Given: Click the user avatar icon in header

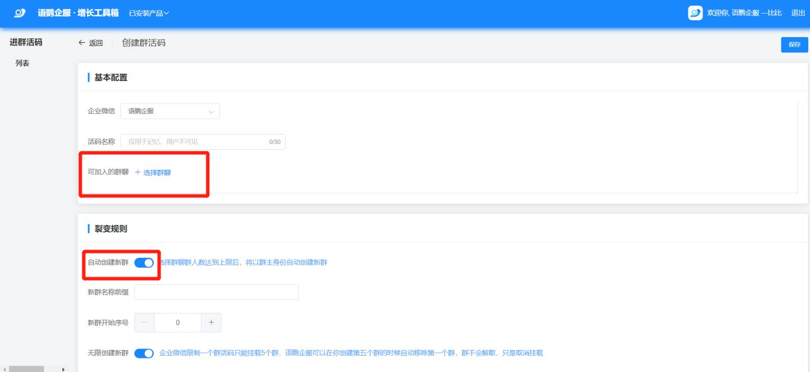Looking at the screenshot, I should [x=695, y=13].
